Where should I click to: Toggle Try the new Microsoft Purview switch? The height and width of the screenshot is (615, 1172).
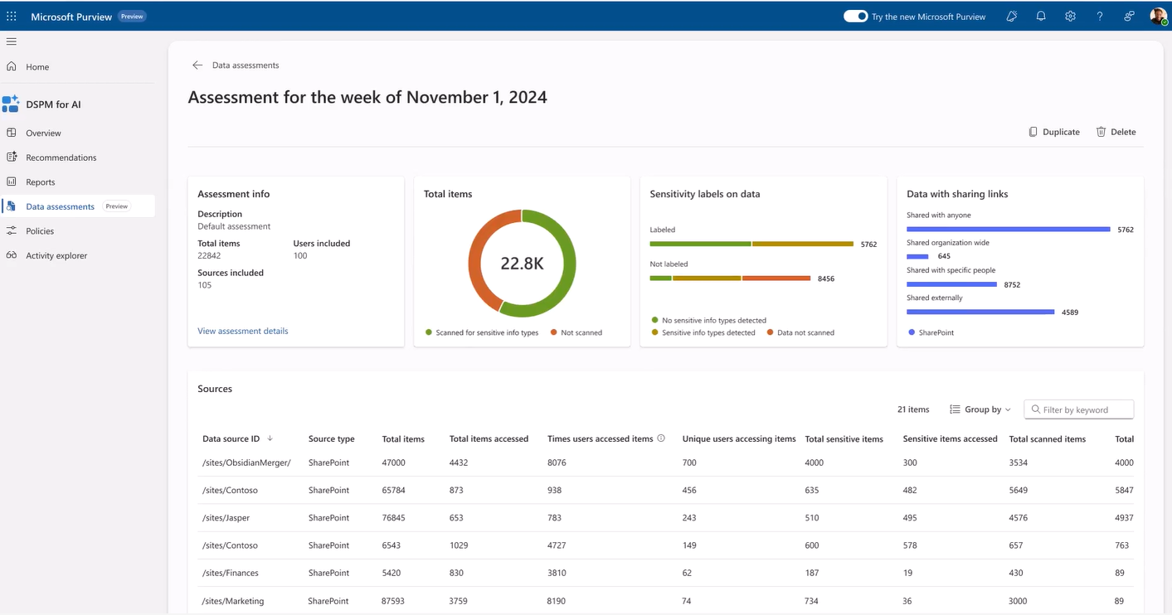click(x=855, y=16)
